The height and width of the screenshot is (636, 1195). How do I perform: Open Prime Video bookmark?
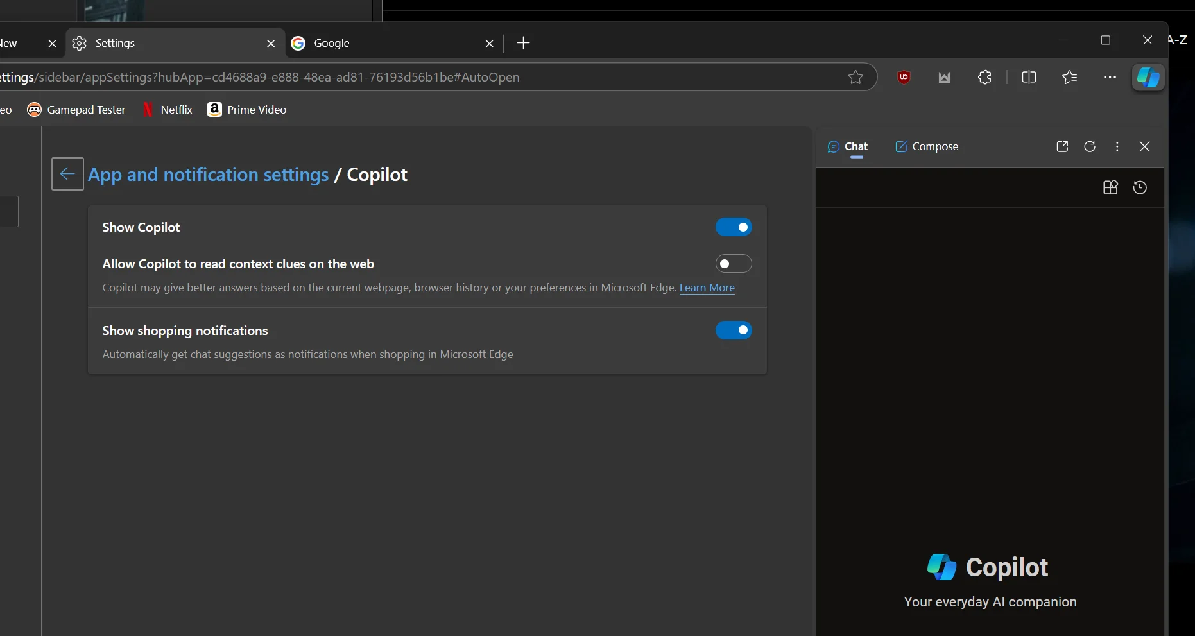pyautogui.click(x=247, y=110)
